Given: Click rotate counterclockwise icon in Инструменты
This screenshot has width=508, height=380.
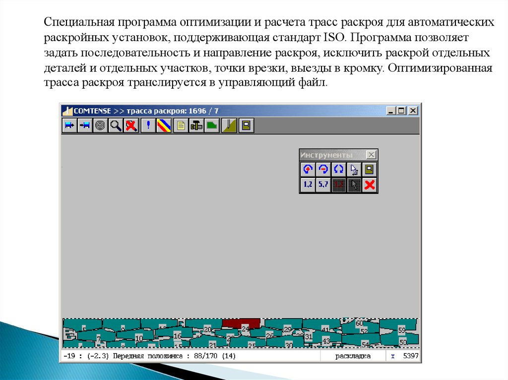Looking at the screenshot, I should click(x=308, y=169).
